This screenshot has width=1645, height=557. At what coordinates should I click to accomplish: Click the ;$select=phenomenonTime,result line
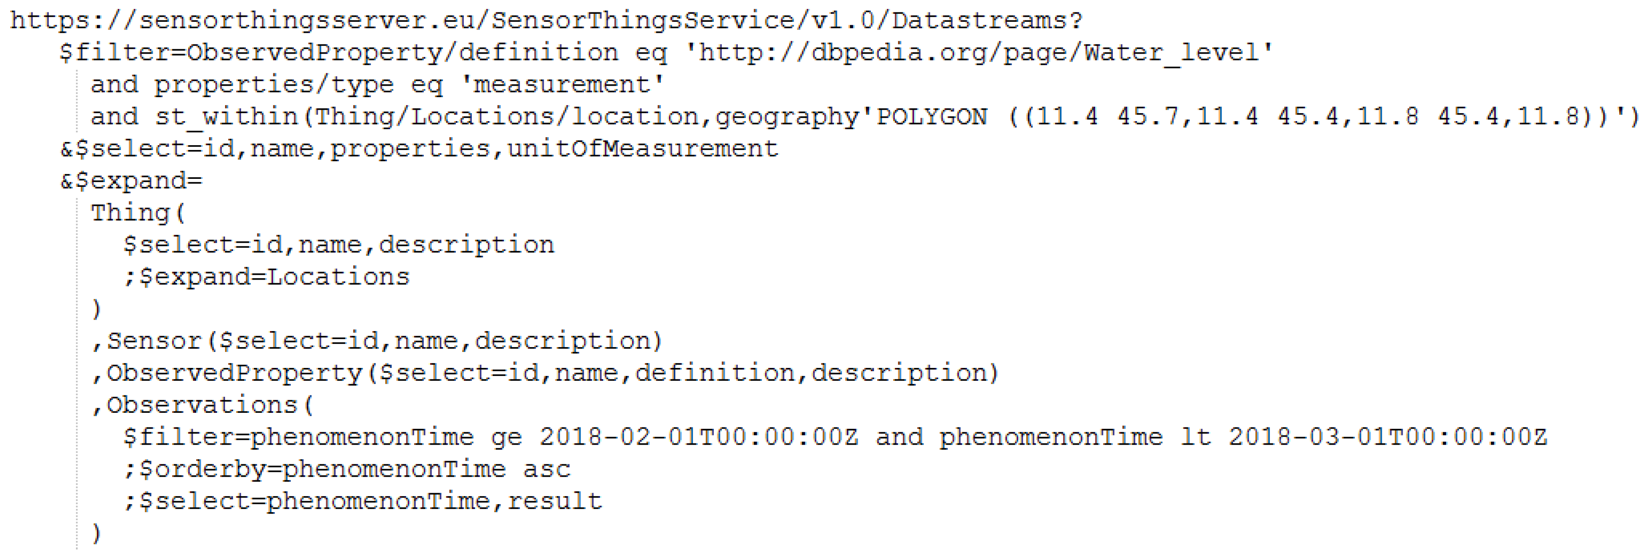tap(362, 502)
